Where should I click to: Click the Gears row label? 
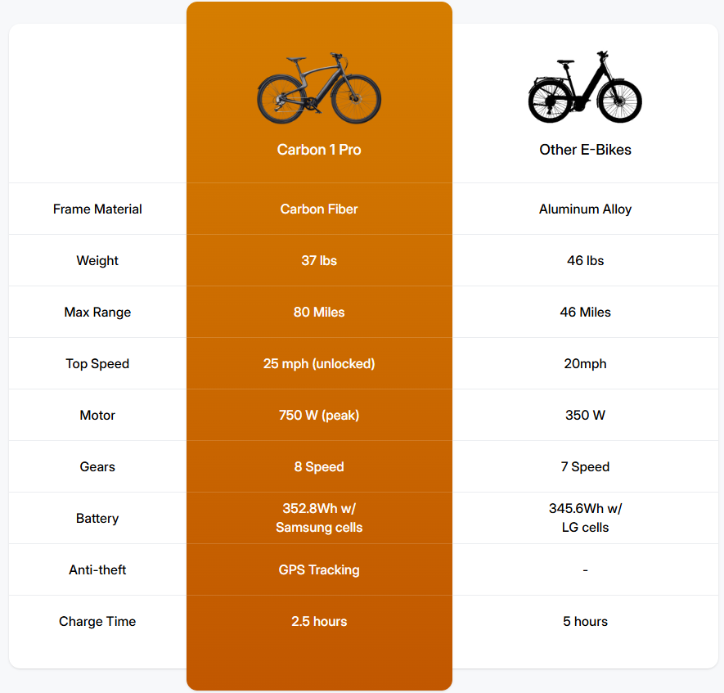[x=97, y=467]
